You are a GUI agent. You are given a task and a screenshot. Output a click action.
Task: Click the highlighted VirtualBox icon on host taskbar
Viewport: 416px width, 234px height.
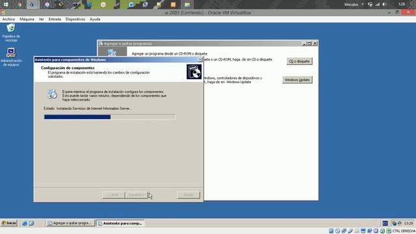(x=32, y=5)
